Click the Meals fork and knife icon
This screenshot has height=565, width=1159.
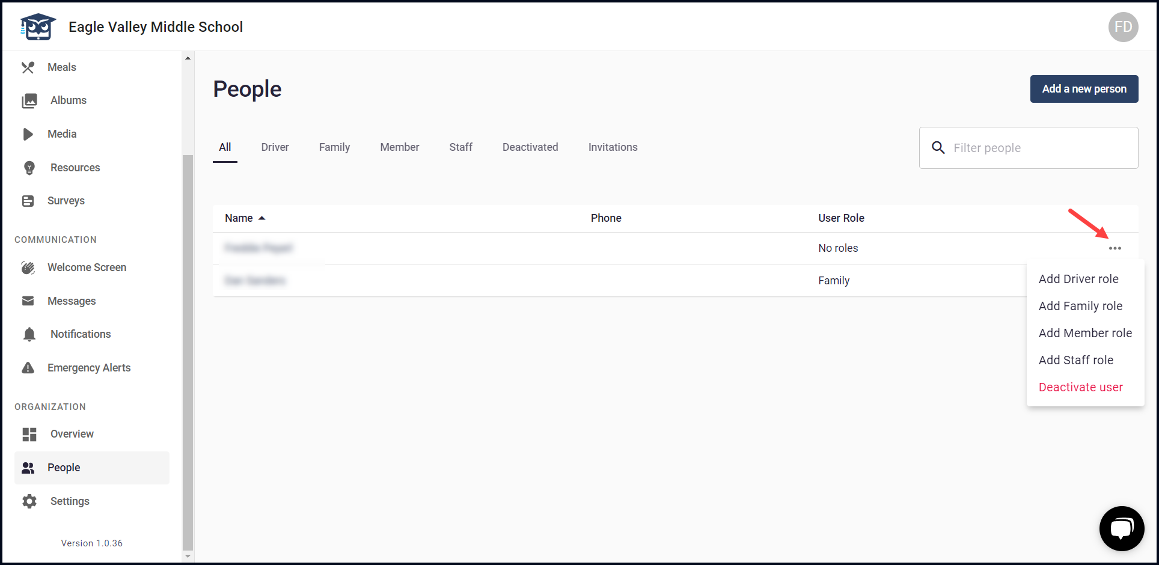tap(28, 67)
